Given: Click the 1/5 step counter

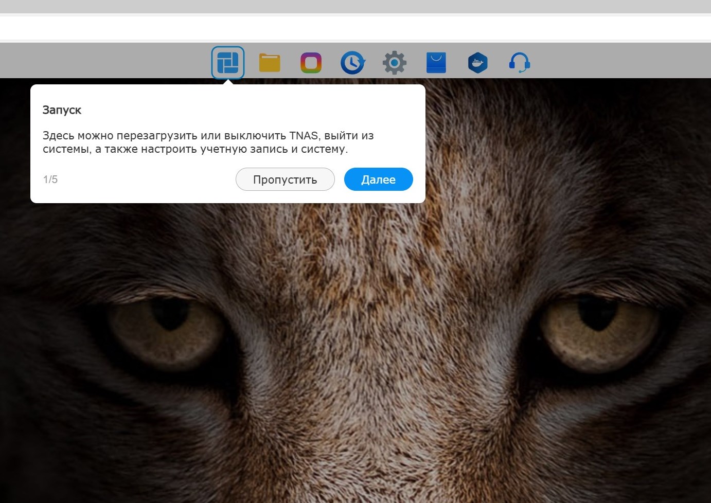Looking at the screenshot, I should click(x=50, y=179).
